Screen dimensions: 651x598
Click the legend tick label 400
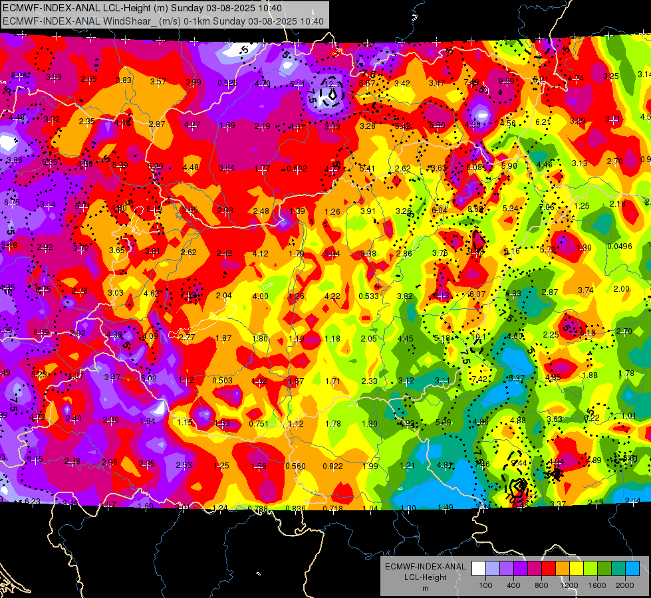tap(513, 585)
